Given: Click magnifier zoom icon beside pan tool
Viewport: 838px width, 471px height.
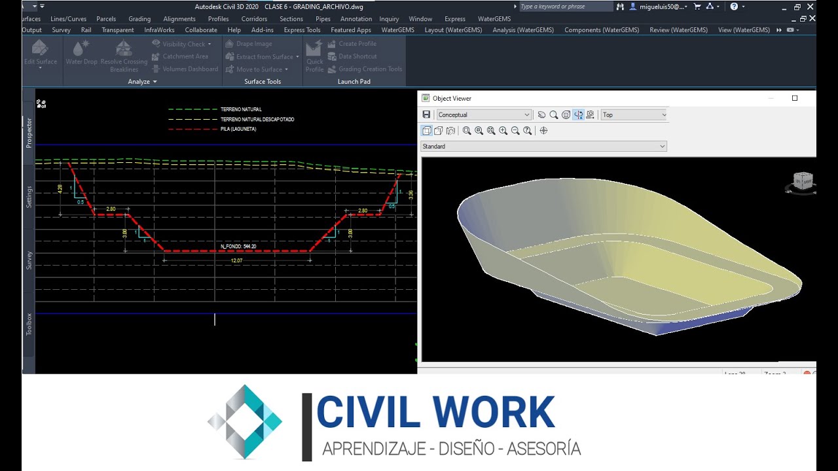Looking at the screenshot, I should pyautogui.click(x=554, y=114).
